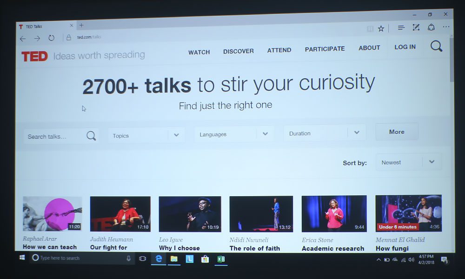This screenshot has width=465, height=279.
Task: Refresh the TED page
Action: [x=51, y=38]
